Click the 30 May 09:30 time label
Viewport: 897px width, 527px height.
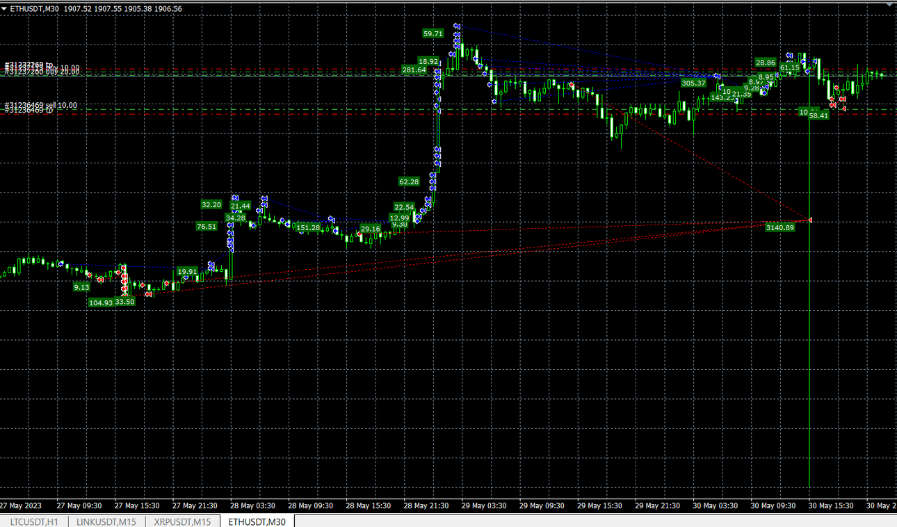pyautogui.click(x=774, y=505)
